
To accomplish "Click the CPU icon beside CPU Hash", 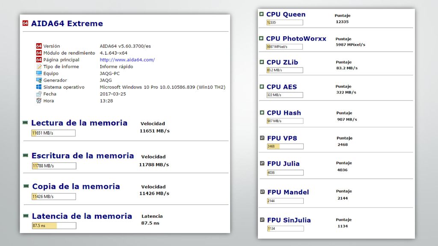I will [x=262, y=112].
